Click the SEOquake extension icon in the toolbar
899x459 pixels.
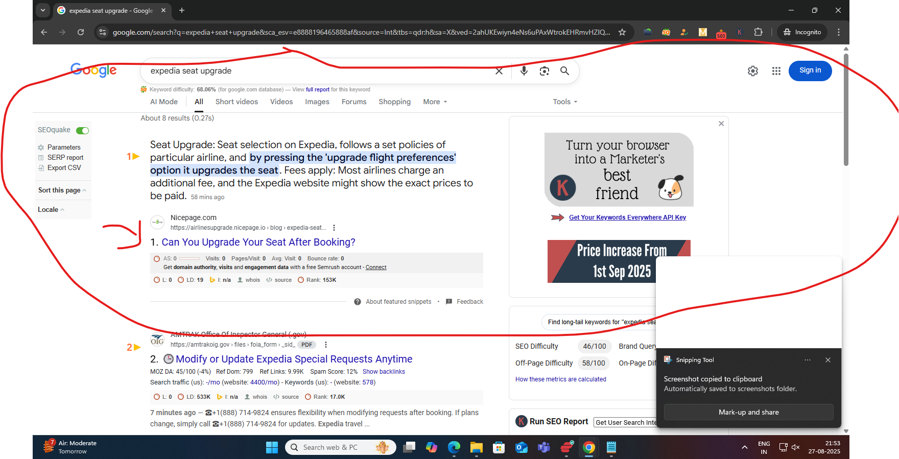point(666,32)
